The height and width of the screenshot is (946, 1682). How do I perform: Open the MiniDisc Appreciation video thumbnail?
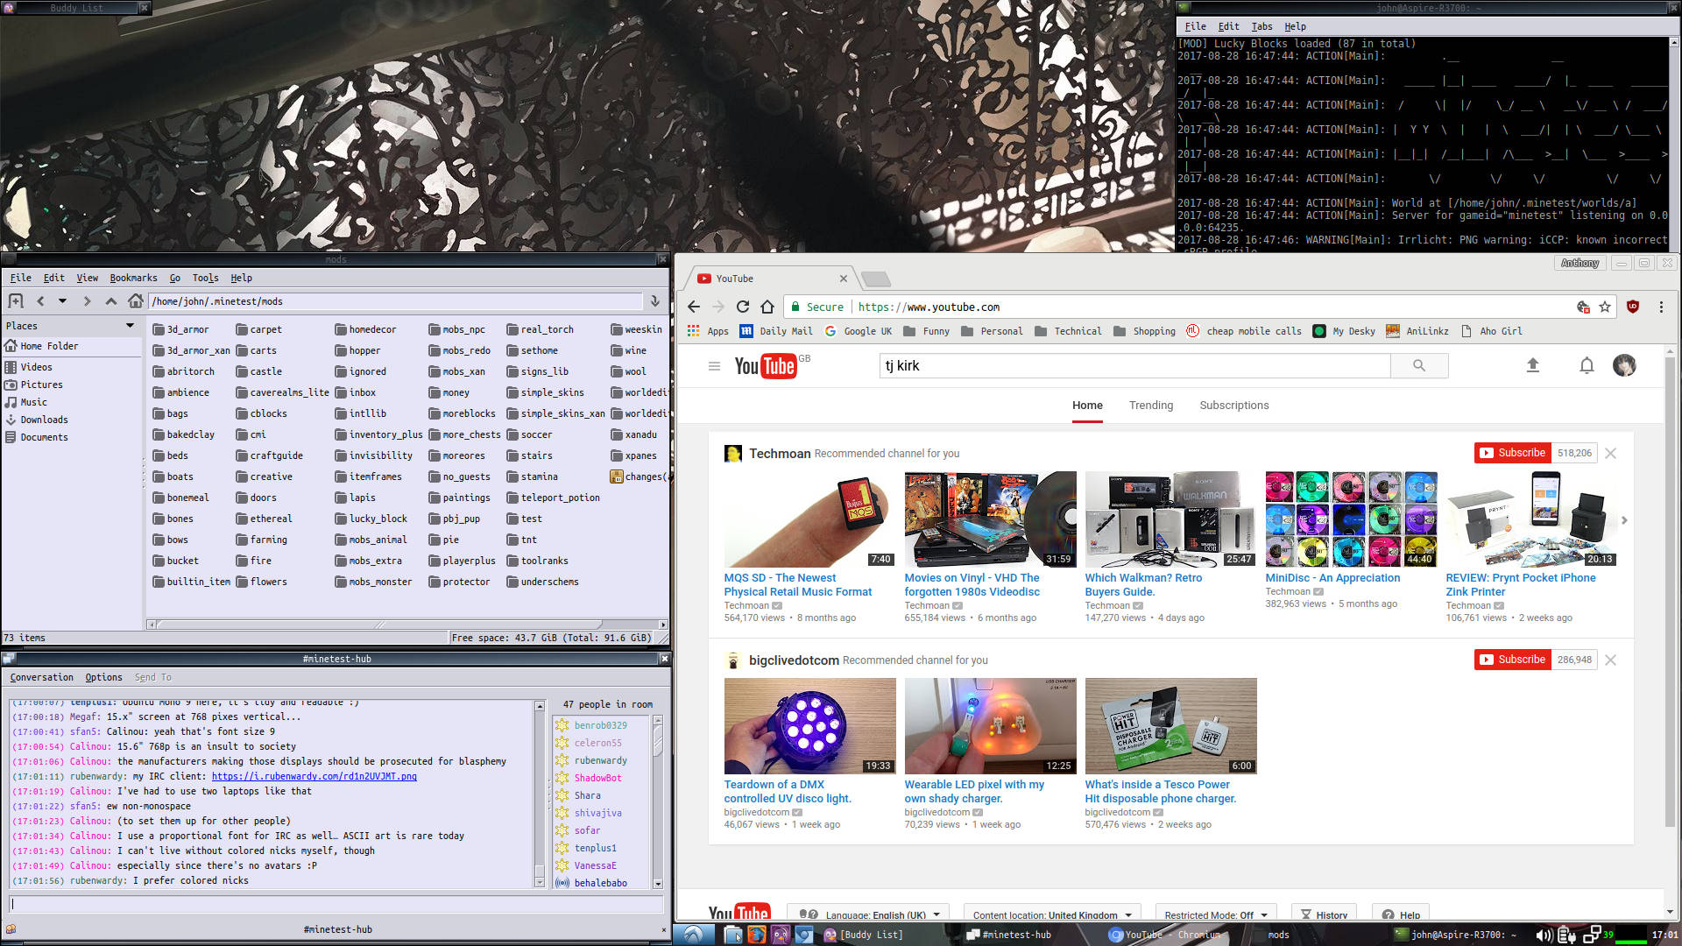[1351, 519]
